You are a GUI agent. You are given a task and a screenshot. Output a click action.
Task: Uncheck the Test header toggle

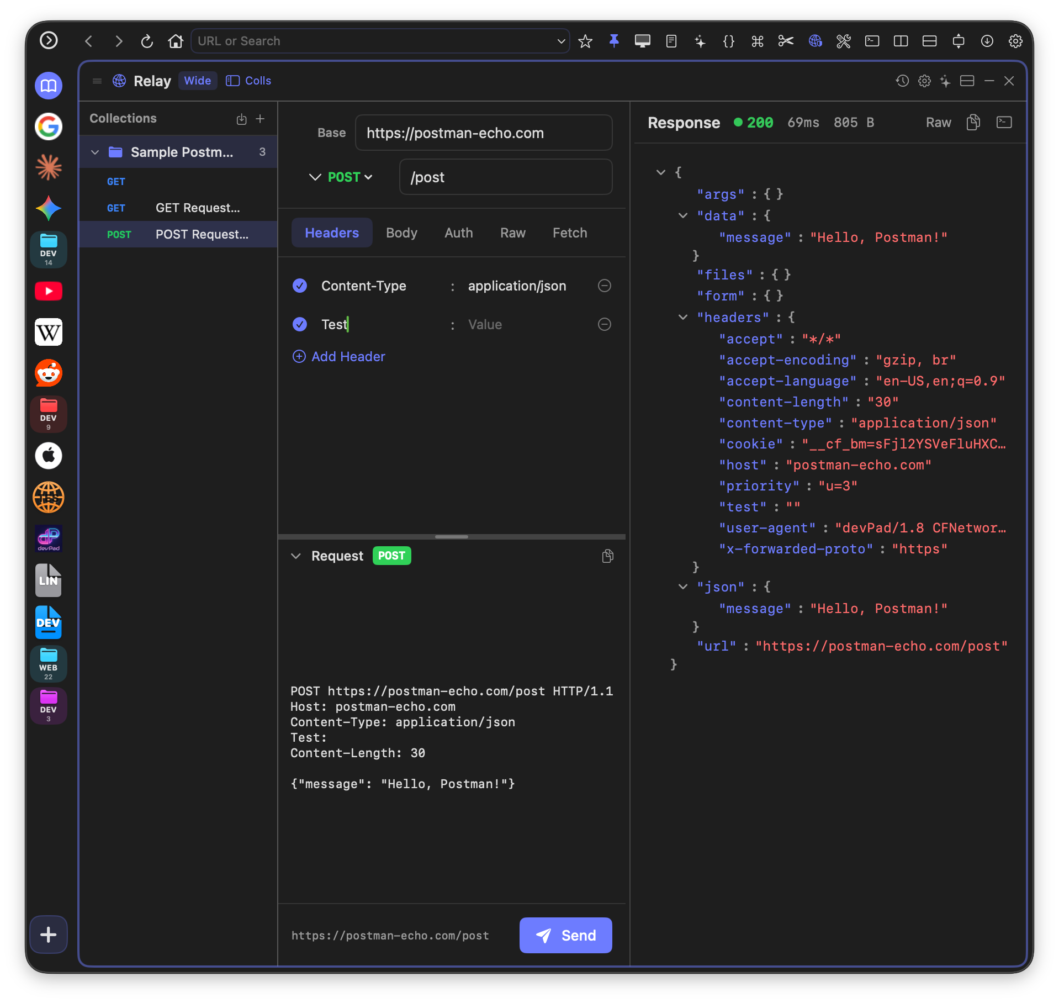300,324
